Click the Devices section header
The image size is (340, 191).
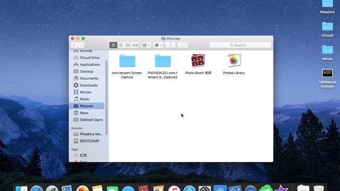coord(76,128)
